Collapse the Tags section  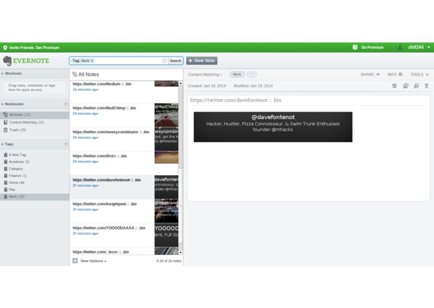tap(2, 144)
